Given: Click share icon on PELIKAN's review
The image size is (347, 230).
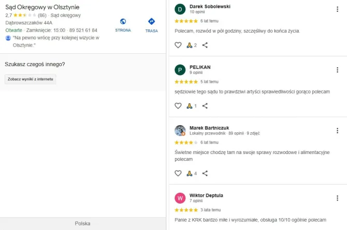Looking at the screenshot, I should click(x=205, y=106).
